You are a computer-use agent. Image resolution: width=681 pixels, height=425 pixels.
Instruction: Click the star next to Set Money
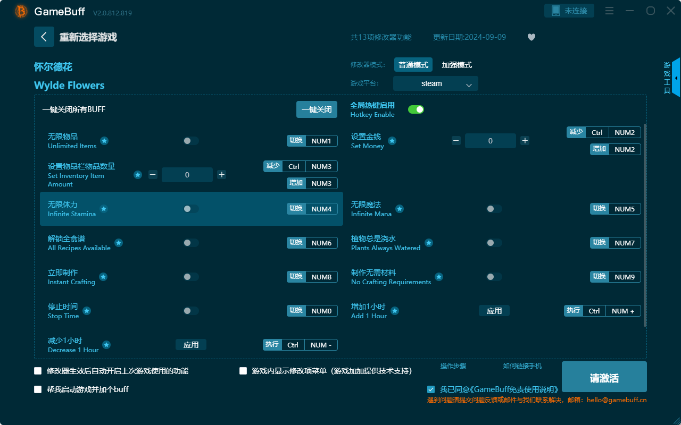click(x=392, y=141)
